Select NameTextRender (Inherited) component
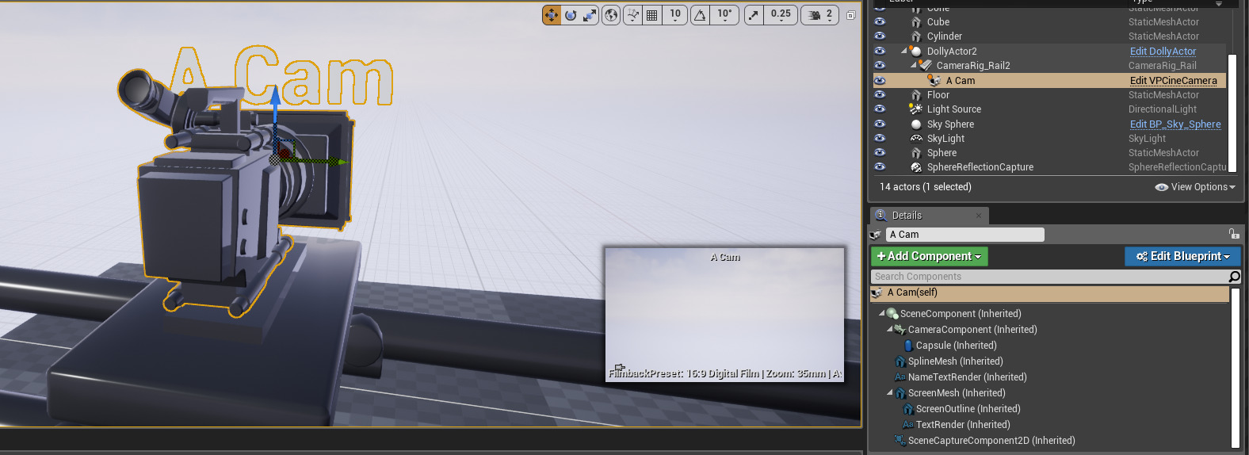Image resolution: width=1249 pixels, height=455 pixels. [x=967, y=377]
